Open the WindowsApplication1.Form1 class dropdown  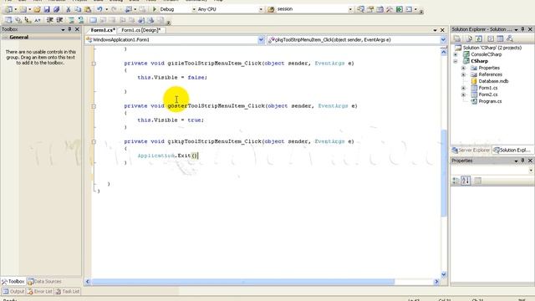tap(261, 40)
